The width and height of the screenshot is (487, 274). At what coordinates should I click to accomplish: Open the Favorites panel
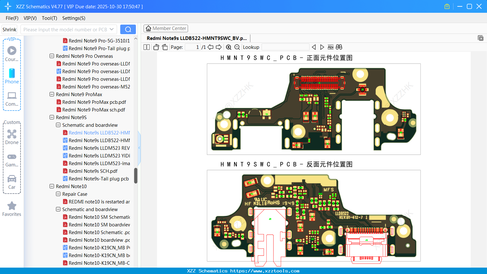[12, 209]
